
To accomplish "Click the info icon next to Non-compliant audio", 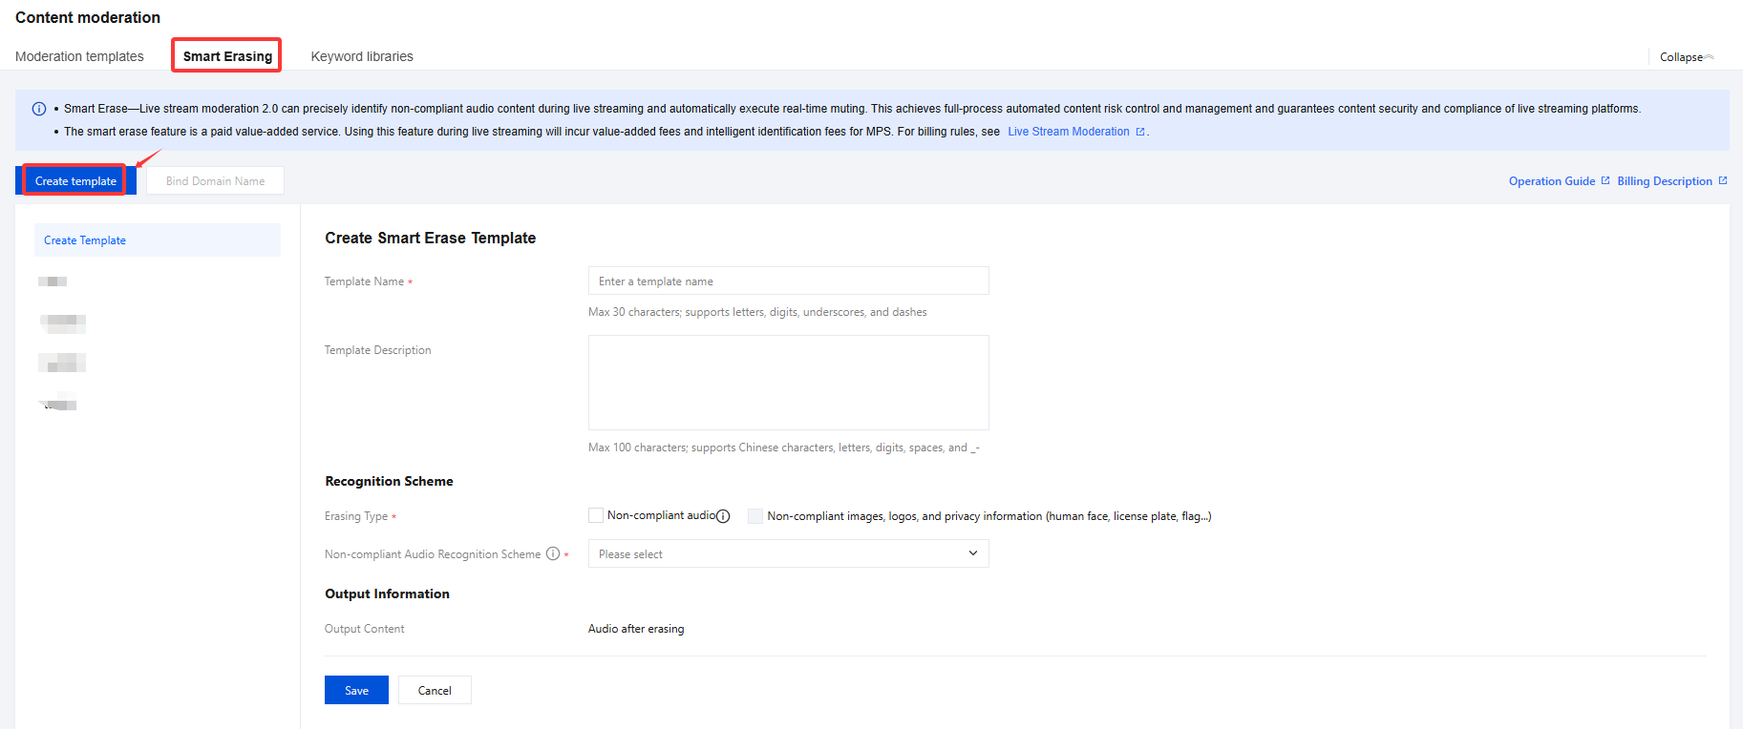I will pyautogui.click(x=723, y=516).
